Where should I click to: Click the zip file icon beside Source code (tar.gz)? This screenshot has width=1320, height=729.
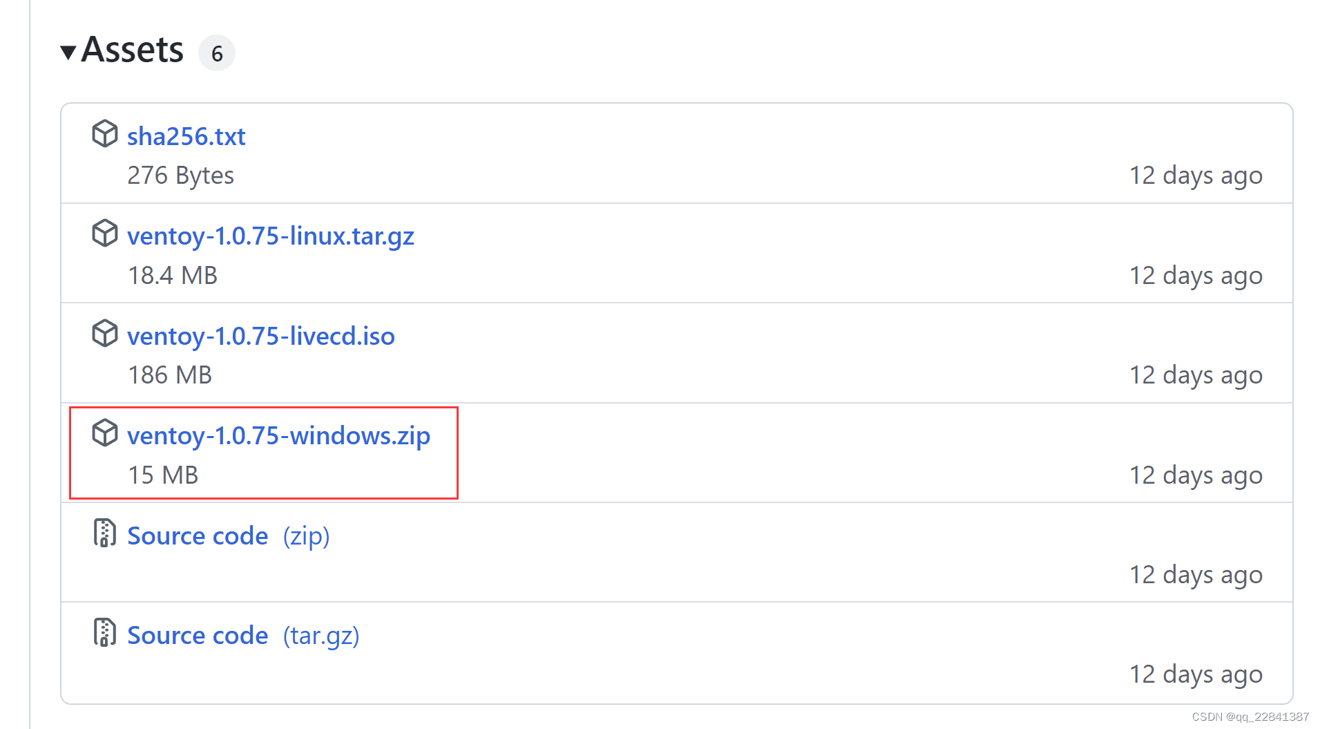104,632
